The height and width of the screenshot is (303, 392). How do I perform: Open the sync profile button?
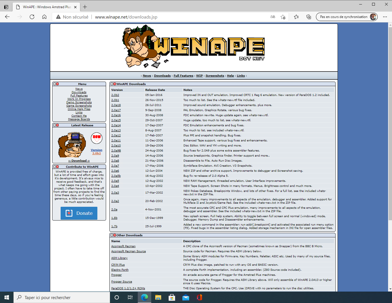[347, 17]
